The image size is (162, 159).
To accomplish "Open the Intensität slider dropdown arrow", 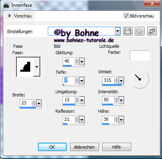I will 121,100.
